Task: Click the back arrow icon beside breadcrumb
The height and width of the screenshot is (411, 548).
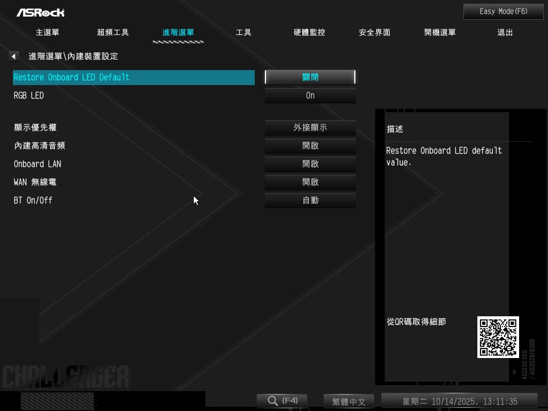Action: coord(14,56)
